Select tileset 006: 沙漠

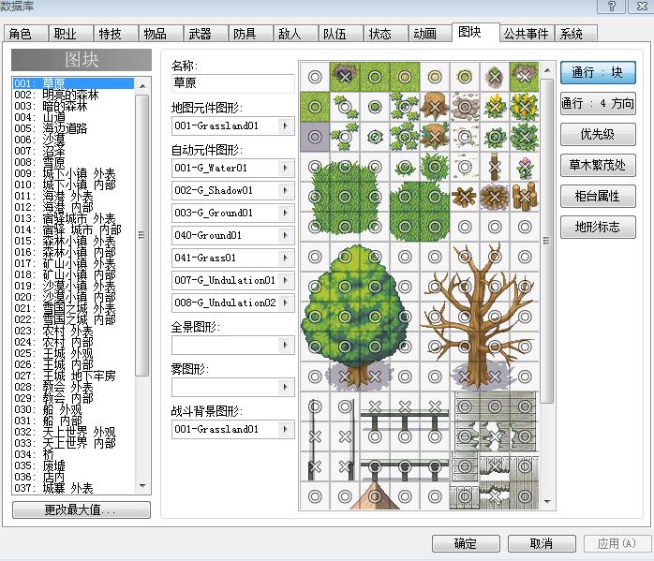click(x=73, y=140)
